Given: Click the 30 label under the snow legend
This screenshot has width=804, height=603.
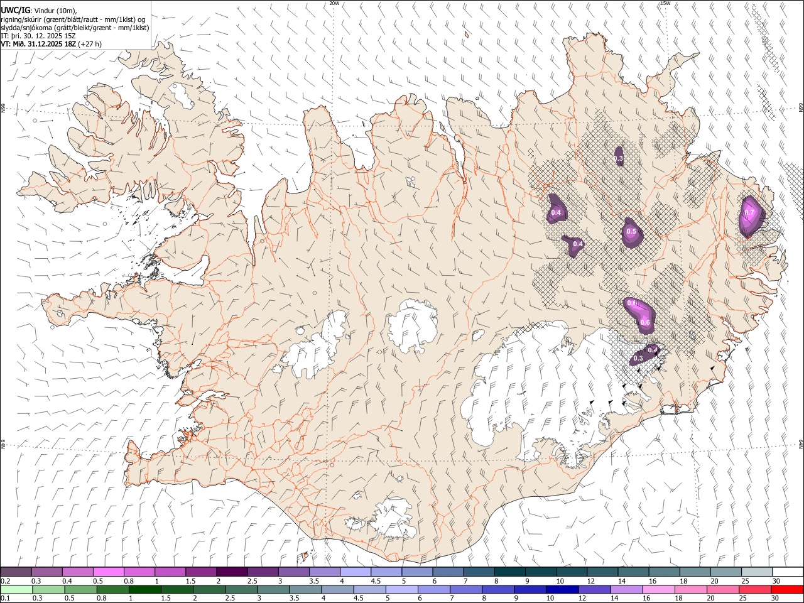Looking at the screenshot, I should (x=776, y=581).
